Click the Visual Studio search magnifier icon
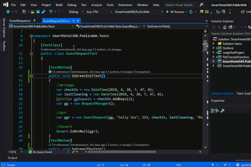 201,5
